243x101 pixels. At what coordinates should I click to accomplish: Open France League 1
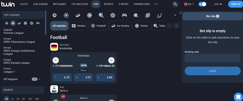(9, 70)
